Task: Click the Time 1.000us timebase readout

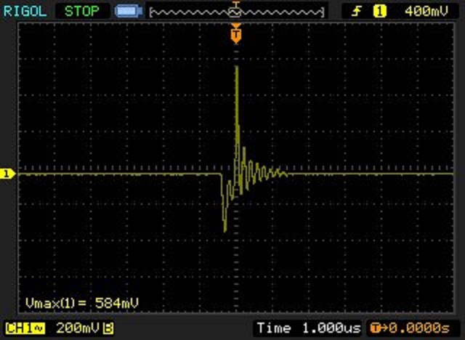Action: pyautogui.click(x=309, y=328)
